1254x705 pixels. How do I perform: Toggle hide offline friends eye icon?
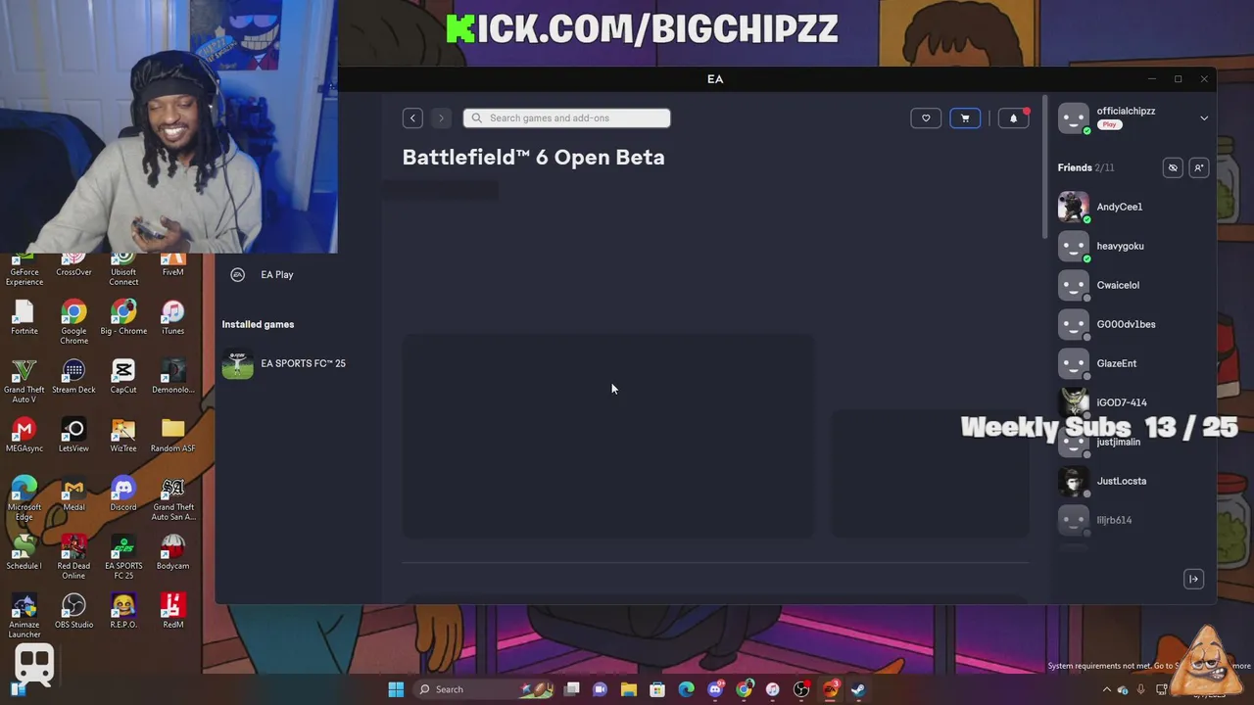[x=1173, y=167]
